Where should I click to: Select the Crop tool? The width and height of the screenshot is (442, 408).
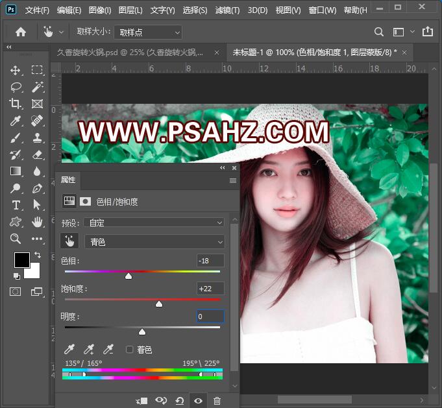[x=15, y=104]
